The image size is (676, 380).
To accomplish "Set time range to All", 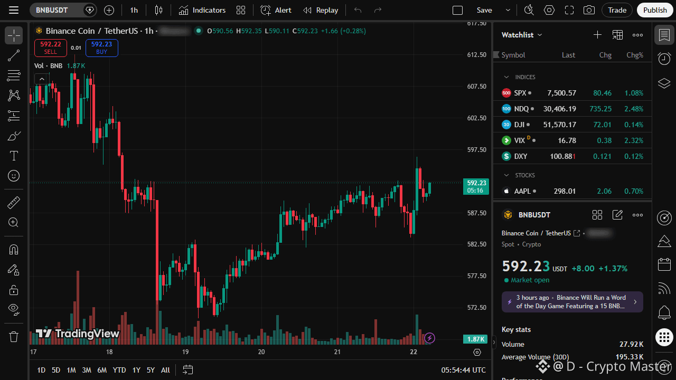I will coord(165,370).
